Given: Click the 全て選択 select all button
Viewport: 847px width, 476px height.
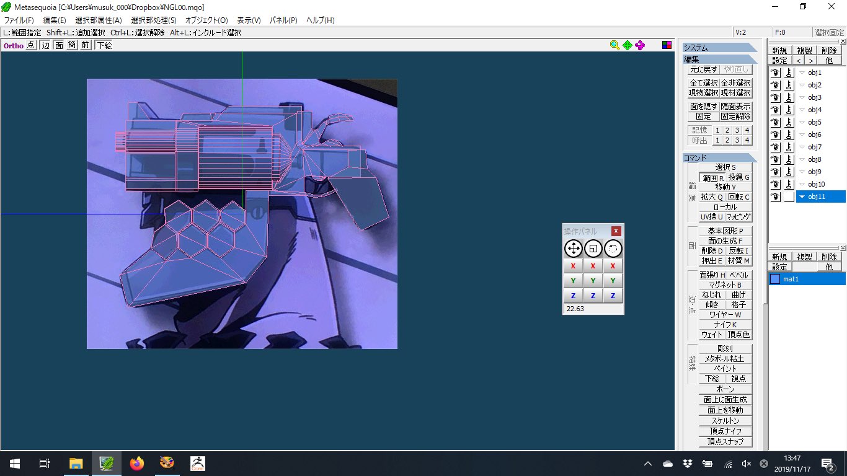Looking at the screenshot, I should click(704, 83).
